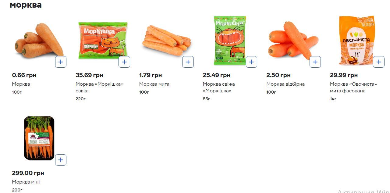Screen dimensions: 390x193
Task: Add Морква міні 200г to cart
Action: pyautogui.click(x=61, y=160)
